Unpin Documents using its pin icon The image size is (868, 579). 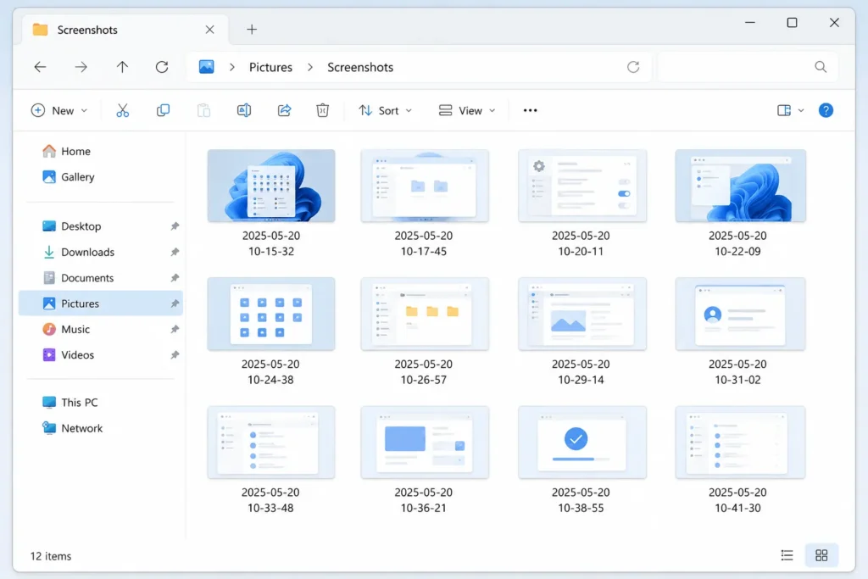(x=175, y=277)
